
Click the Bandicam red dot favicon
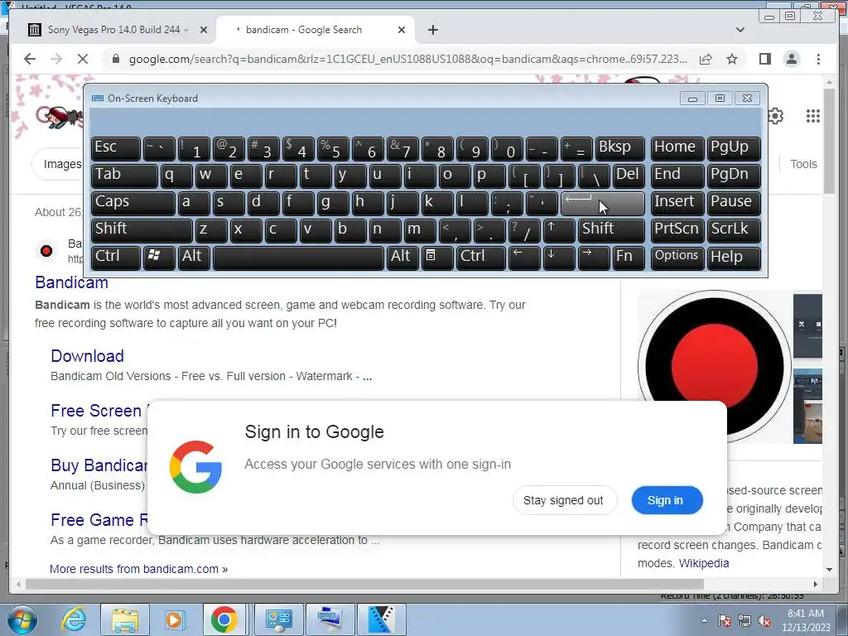[46, 250]
